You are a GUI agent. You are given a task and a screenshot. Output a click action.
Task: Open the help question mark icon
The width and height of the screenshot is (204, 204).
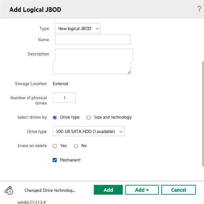click(x=199, y=9)
